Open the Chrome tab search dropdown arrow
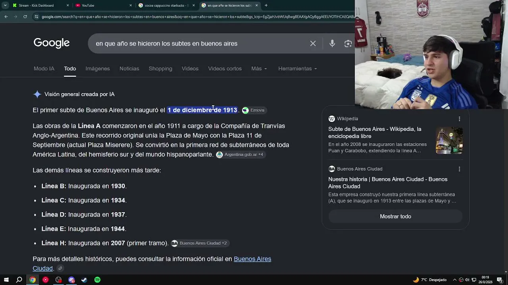 (5, 6)
